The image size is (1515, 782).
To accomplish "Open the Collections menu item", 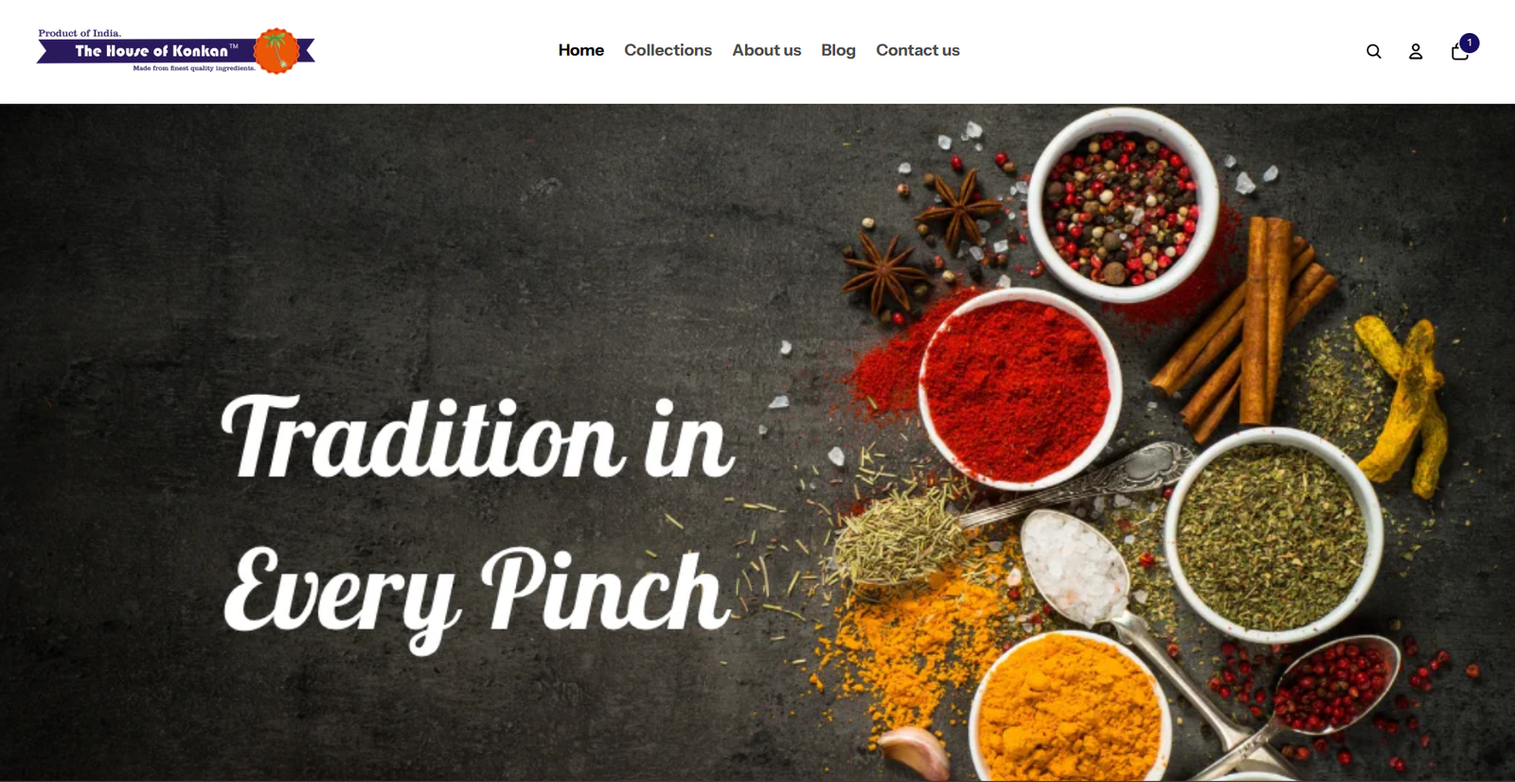I will coord(668,50).
